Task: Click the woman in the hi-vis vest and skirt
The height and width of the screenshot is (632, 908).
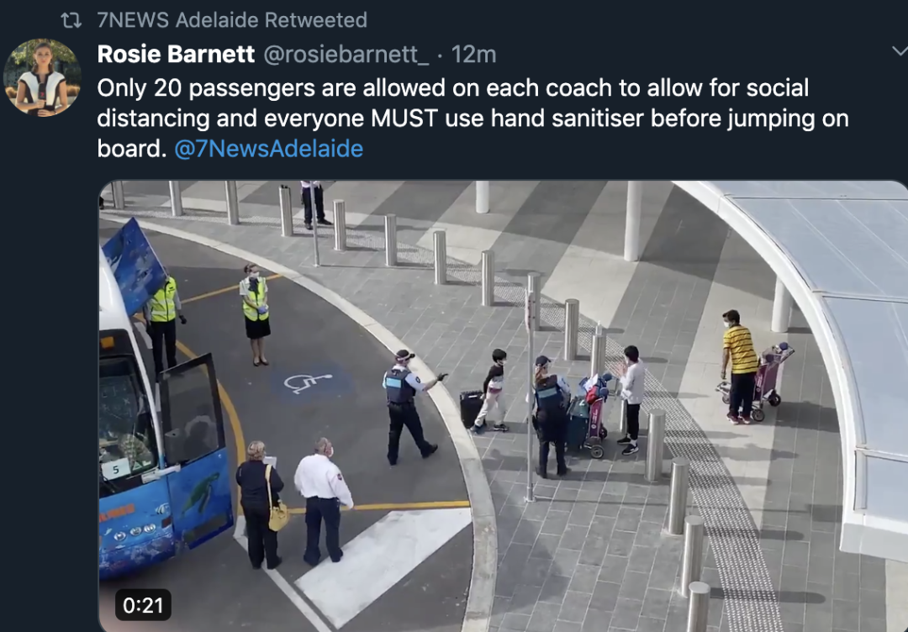Action: tap(256, 314)
